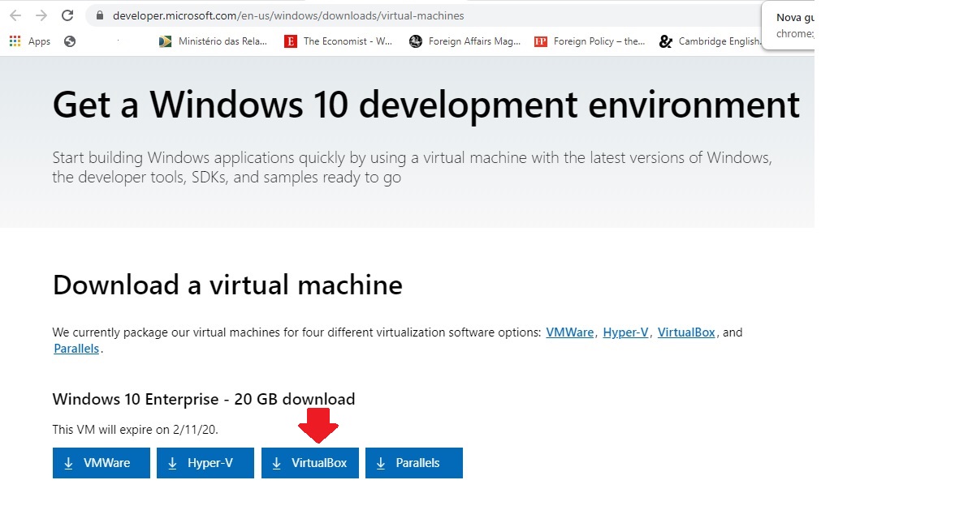Click 'This VM will expire on 2/11/20.' text
The height and width of the screenshot is (523, 955).
(135, 430)
